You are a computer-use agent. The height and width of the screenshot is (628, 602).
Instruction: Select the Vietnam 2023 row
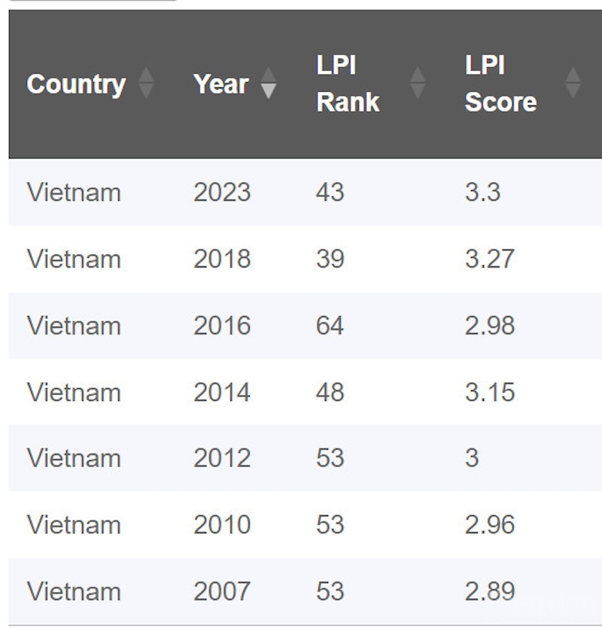(x=301, y=193)
